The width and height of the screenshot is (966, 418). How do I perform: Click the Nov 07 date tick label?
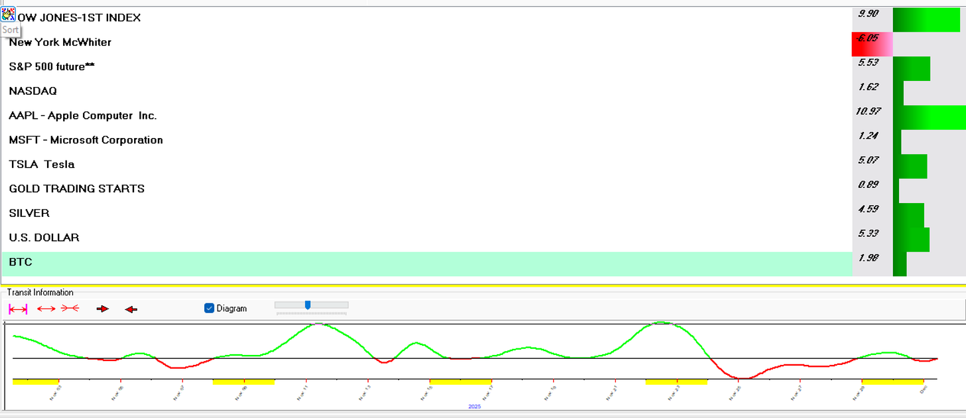click(180, 391)
